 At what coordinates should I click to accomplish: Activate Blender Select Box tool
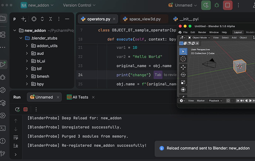pos(183,51)
